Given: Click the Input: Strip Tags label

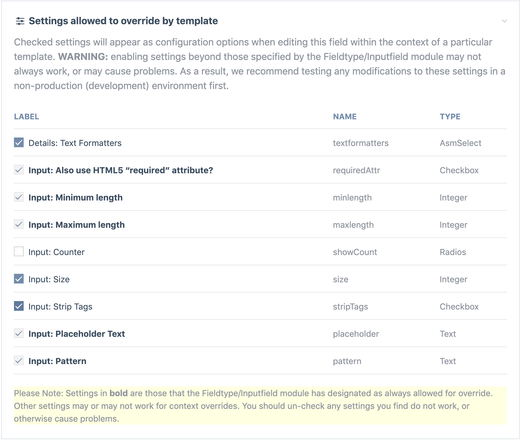Looking at the screenshot, I should coord(60,307).
